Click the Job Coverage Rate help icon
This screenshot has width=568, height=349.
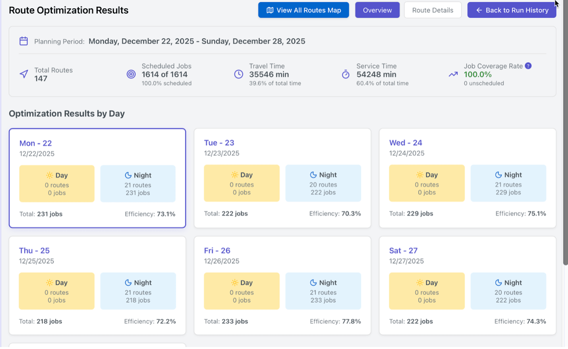(x=528, y=66)
